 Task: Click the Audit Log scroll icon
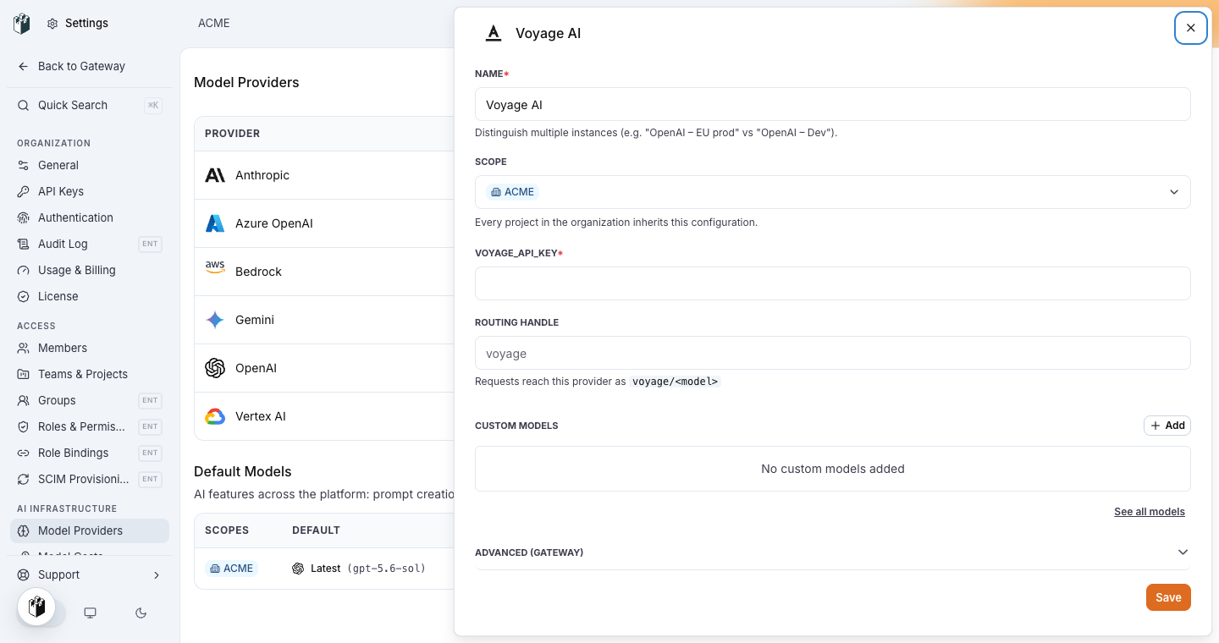pyautogui.click(x=24, y=244)
